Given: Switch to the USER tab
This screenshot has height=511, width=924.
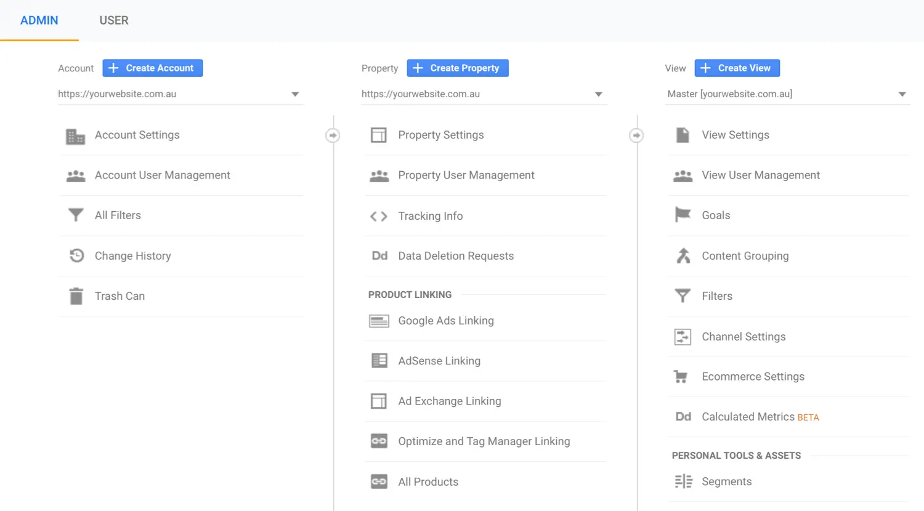Looking at the screenshot, I should [114, 20].
